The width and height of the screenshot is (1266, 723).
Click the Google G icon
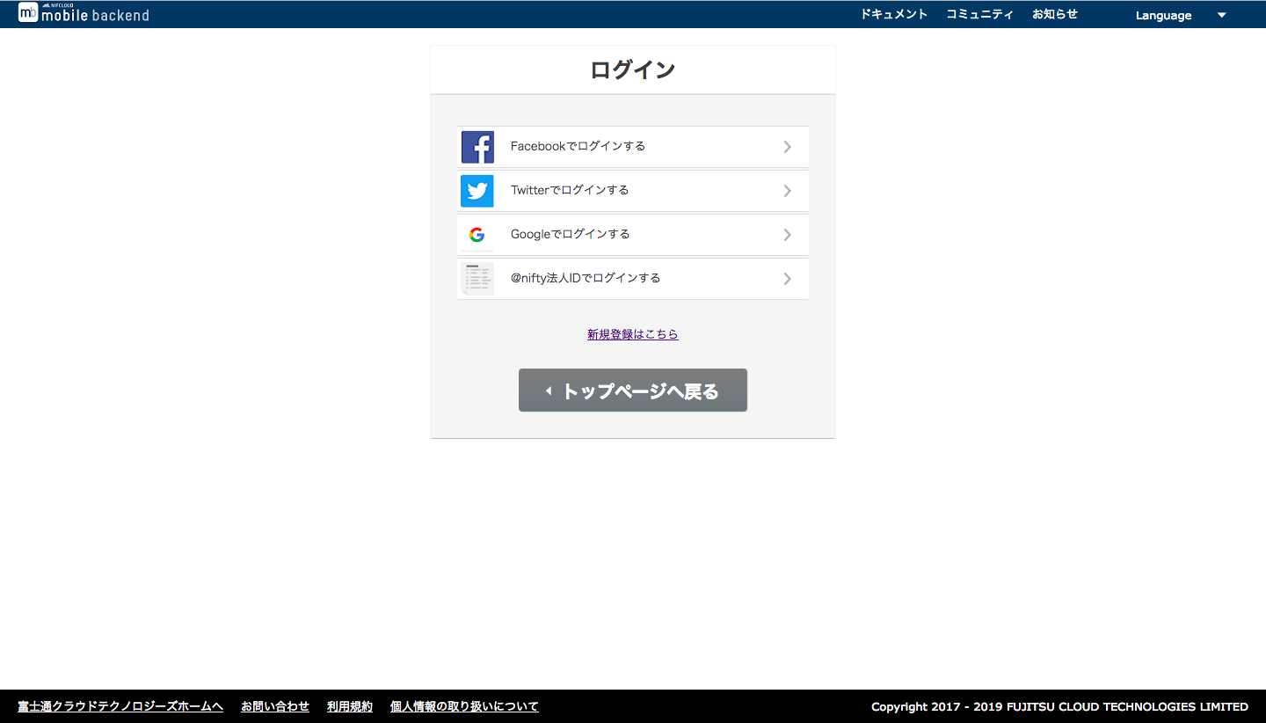477,234
